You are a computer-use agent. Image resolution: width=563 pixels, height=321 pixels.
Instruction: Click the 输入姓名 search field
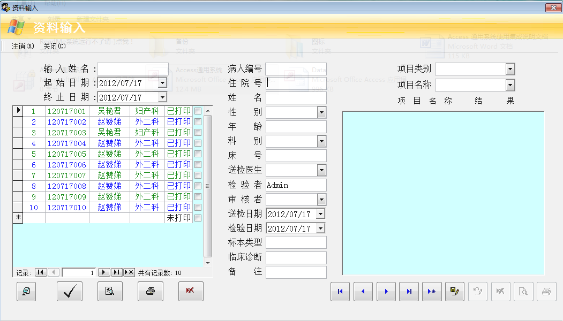(x=133, y=69)
